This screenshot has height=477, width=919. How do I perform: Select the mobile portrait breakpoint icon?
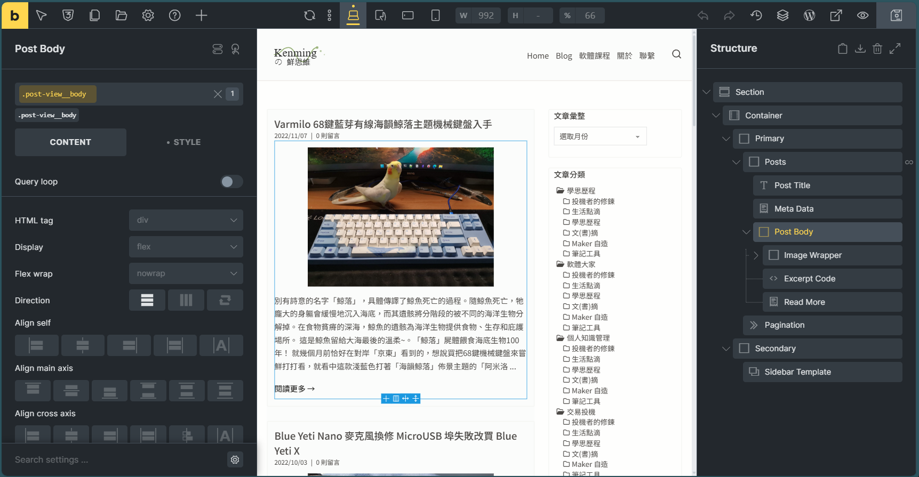click(435, 15)
